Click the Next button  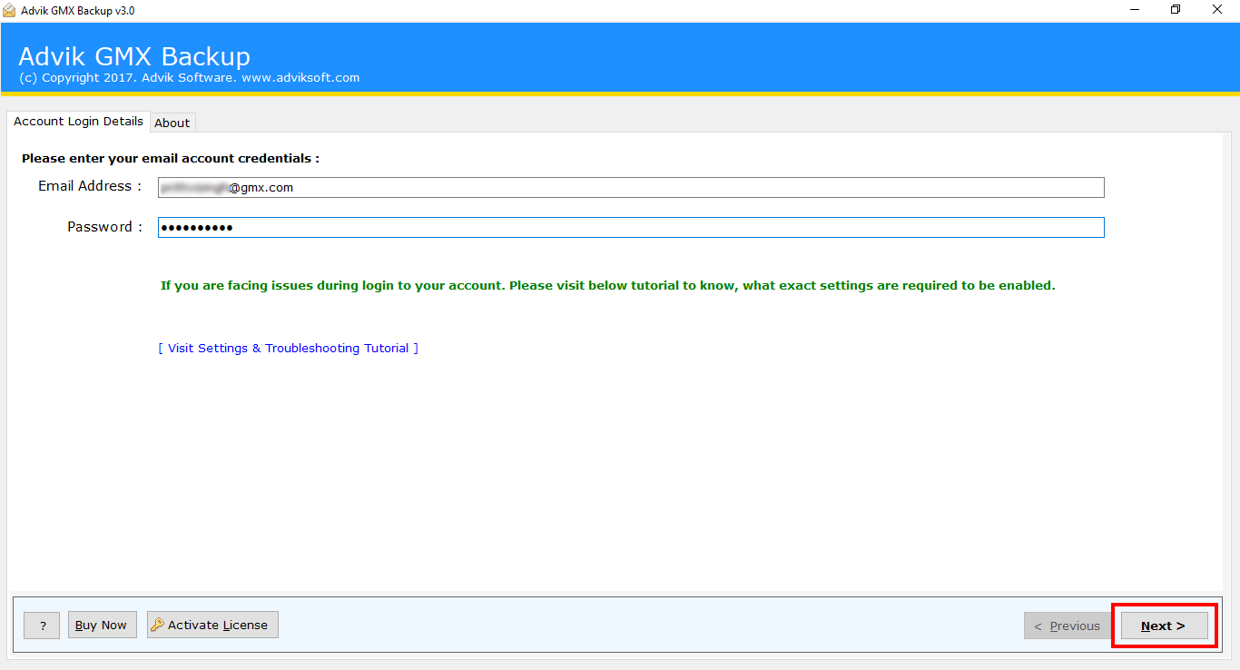point(1164,626)
